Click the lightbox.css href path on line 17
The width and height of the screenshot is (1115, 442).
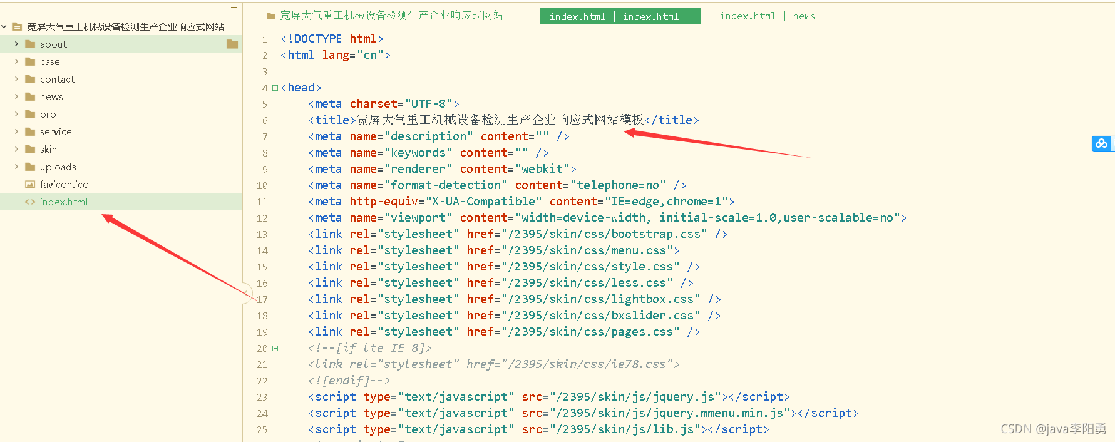(x=601, y=299)
